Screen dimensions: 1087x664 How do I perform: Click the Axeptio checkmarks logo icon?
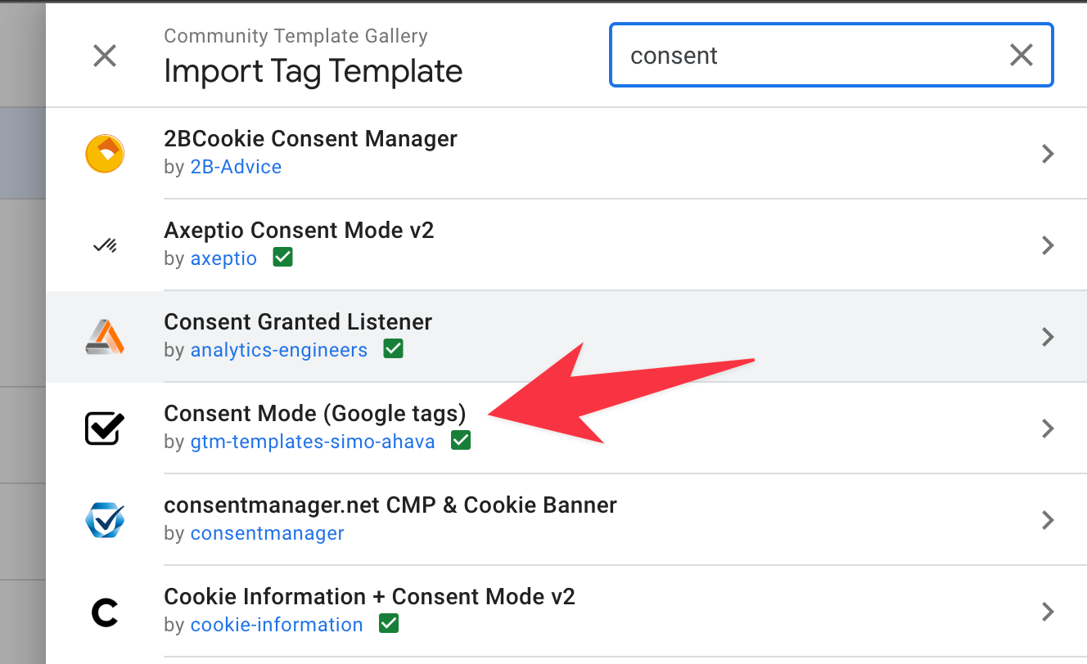[105, 245]
